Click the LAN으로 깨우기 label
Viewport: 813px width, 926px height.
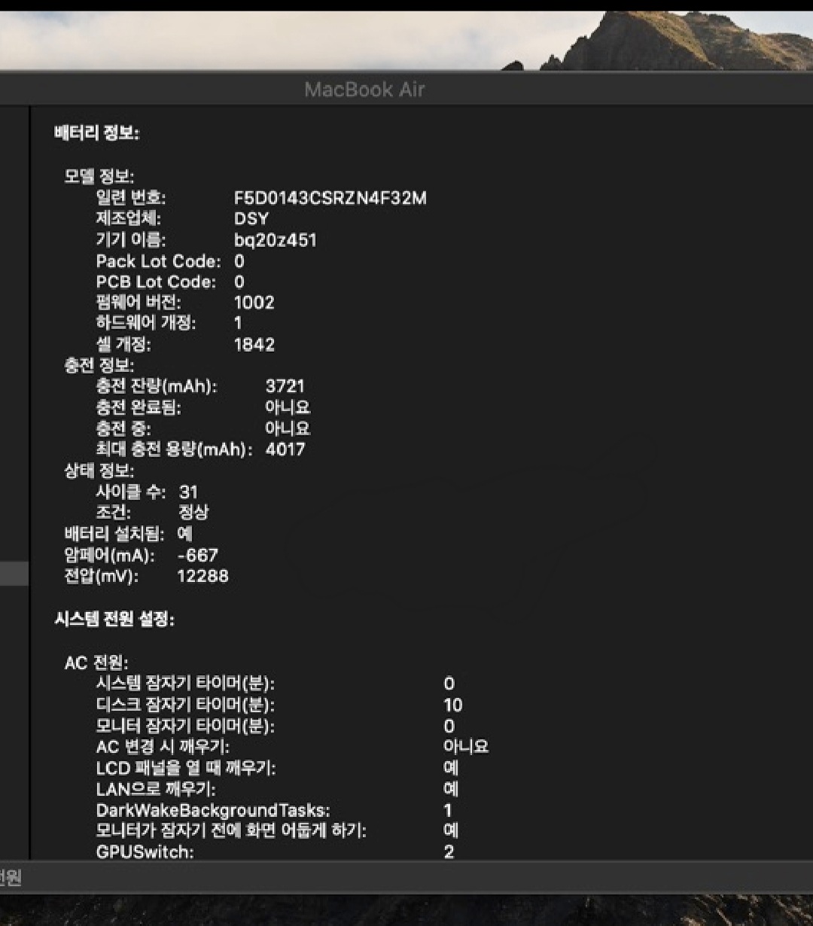tap(156, 789)
